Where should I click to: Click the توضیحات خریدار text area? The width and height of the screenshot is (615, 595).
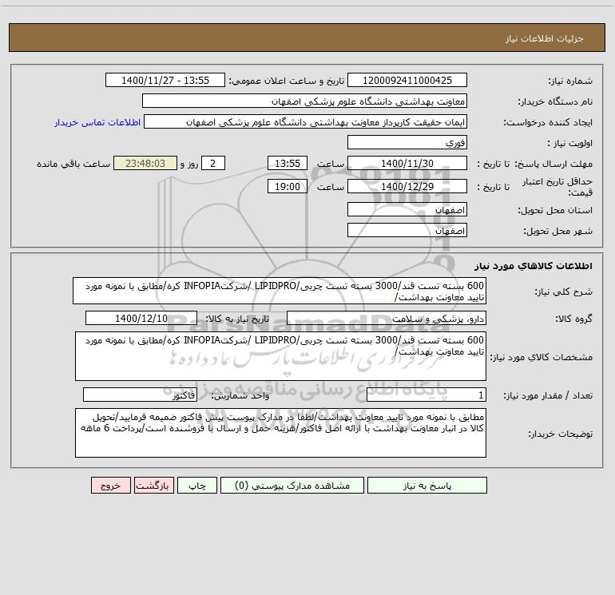click(x=280, y=433)
